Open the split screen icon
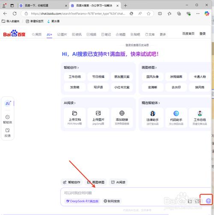 tap(160, 14)
